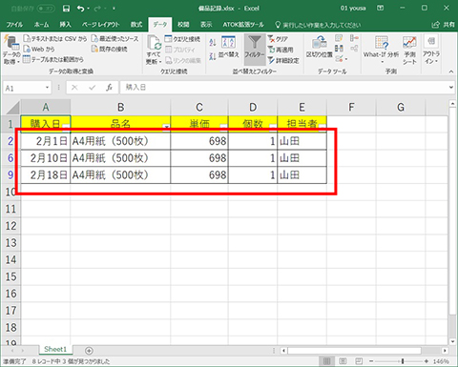Image resolution: width=458 pixels, height=367 pixels.
Task: Open Quick Access Toolbar customize dropdown
Action: coord(114,9)
